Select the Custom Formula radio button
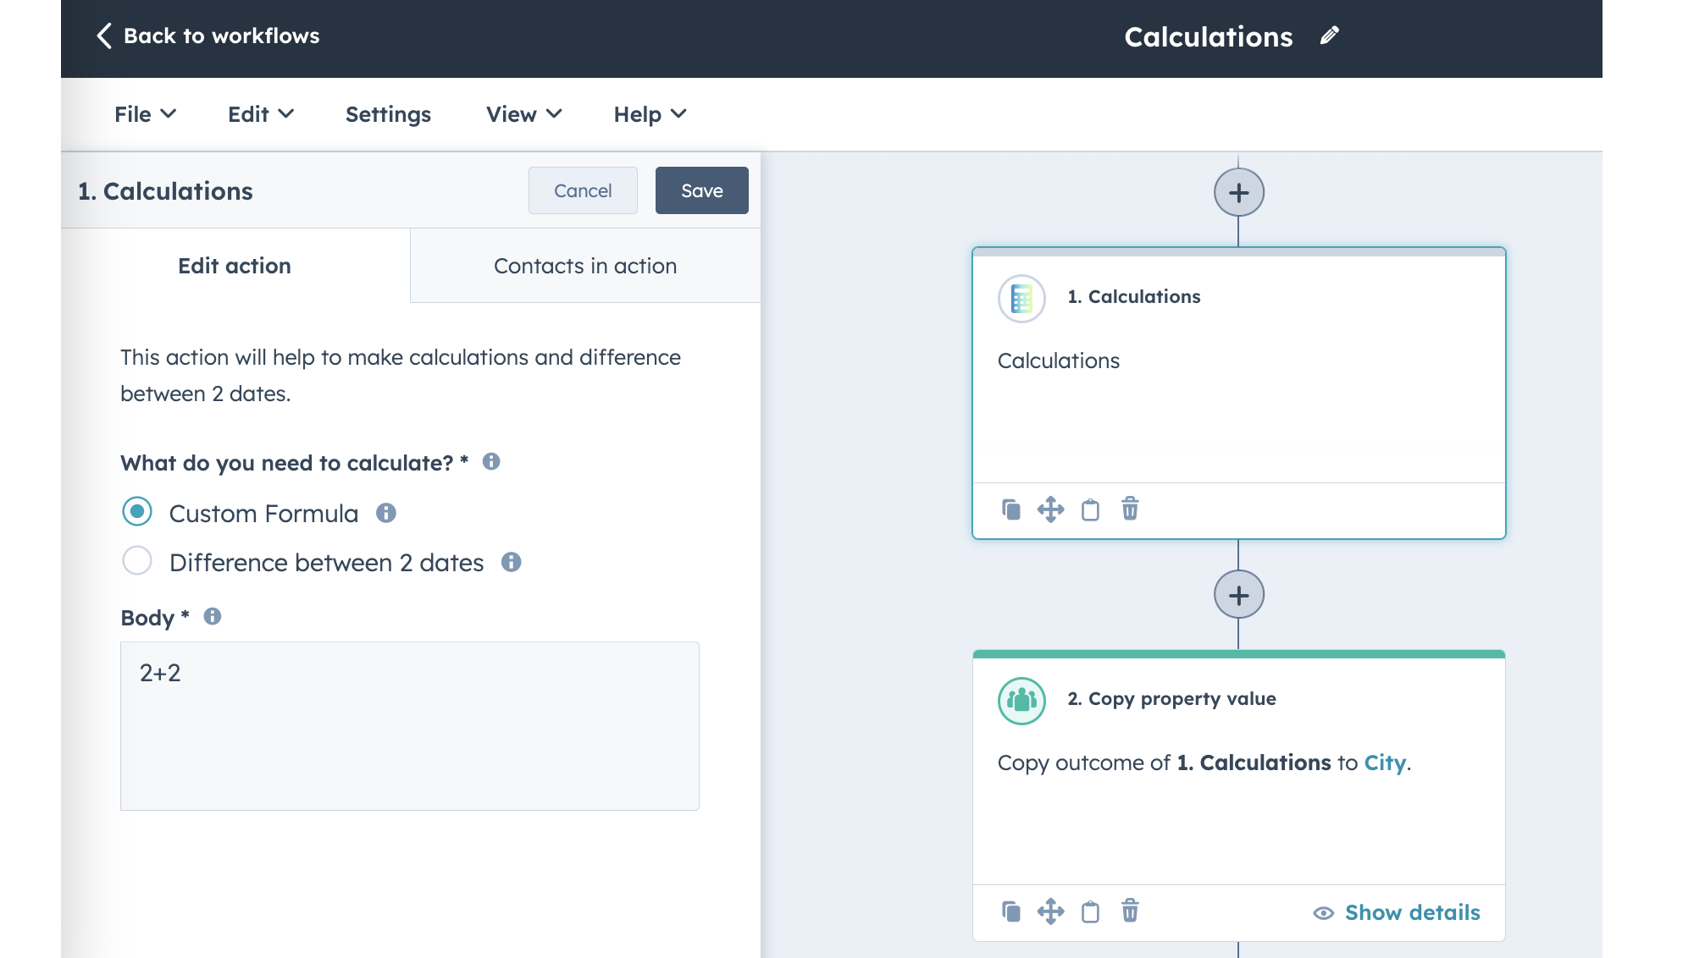The image size is (1705, 958). [137, 512]
